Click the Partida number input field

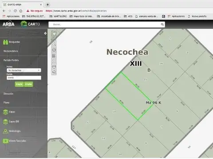click(x=24, y=78)
